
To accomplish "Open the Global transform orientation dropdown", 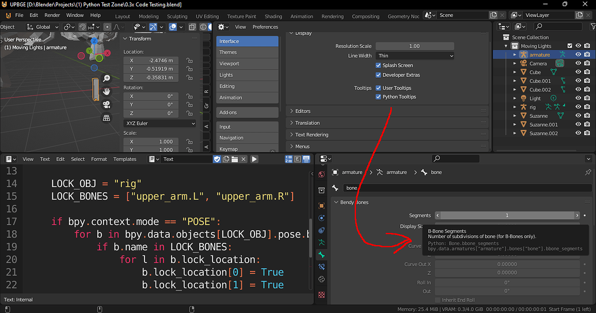I will point(43,27).
